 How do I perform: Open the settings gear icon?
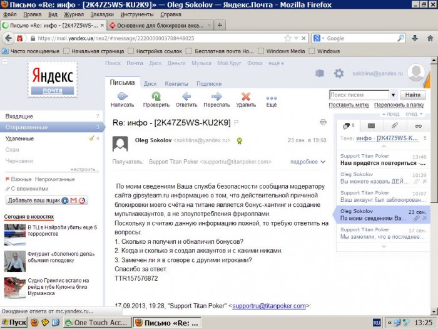pos(339,73)
